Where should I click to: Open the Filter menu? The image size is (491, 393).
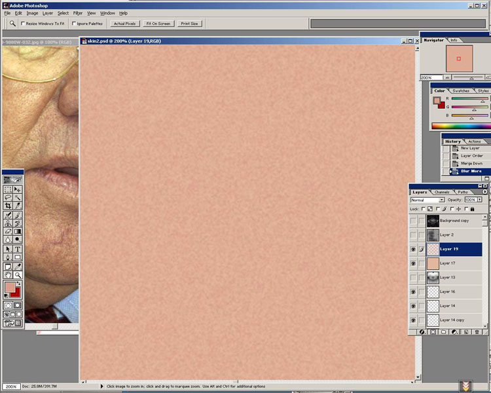[78, 13]
